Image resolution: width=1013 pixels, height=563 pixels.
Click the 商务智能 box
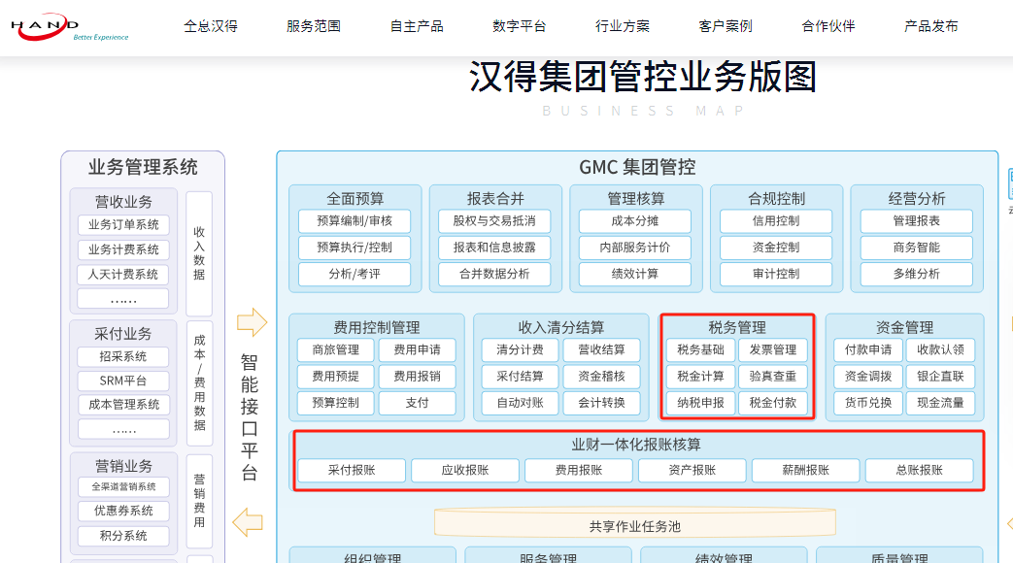point(916,248)
